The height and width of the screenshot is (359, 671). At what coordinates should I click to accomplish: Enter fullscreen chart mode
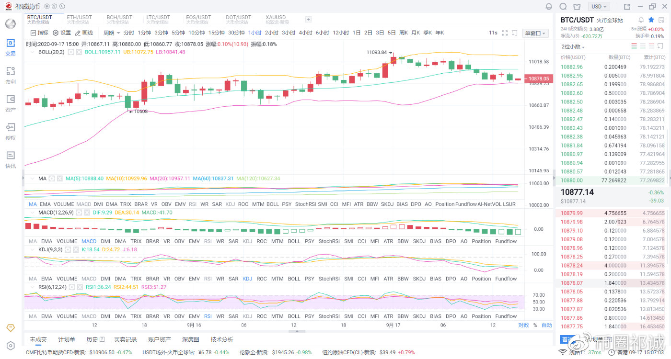point(505,33)
